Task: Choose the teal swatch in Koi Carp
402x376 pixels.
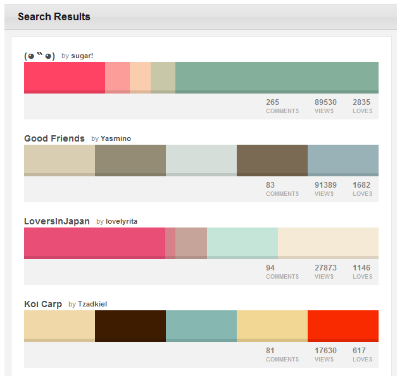Action: click(201, 326)
